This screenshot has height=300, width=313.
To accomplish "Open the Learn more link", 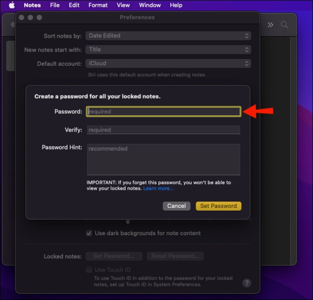I will (x=158, y=188).
